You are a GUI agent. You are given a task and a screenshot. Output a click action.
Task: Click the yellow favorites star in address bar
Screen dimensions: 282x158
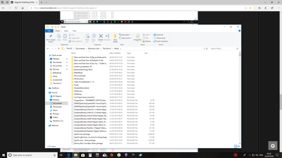[x=250, y=8]
